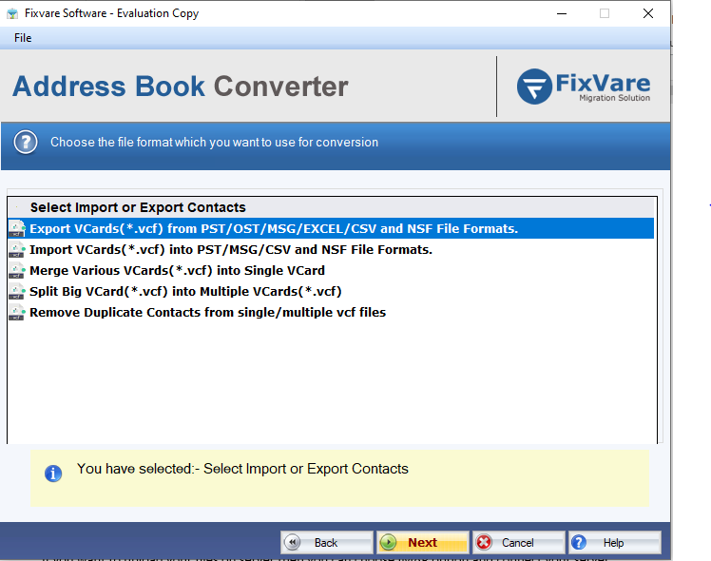Choose Merge Various VCards into Single VCard
Screen dimensions: 711x561
point(331,270)
